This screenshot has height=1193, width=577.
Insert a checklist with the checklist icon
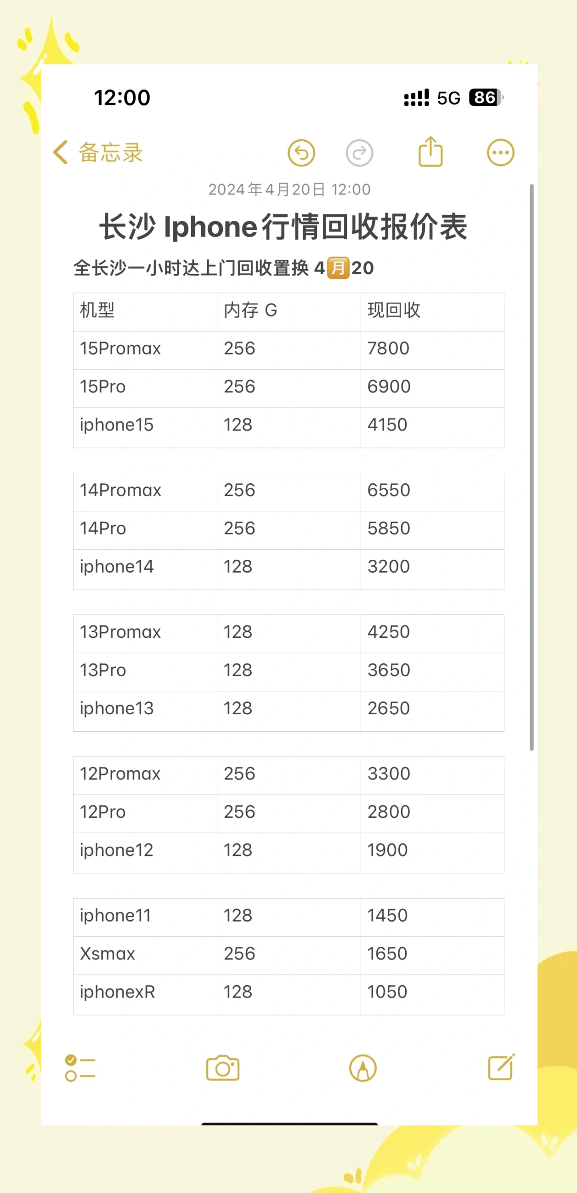point(80,1068)
